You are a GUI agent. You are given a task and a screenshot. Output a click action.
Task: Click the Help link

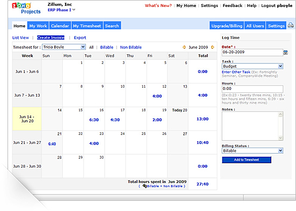pos(251,6)
